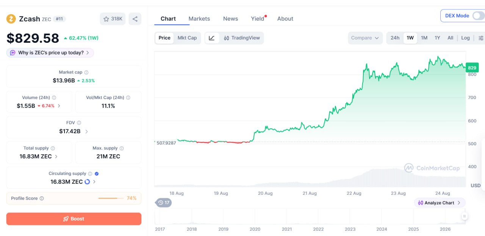This screenshot has width=485, height=236.
Task: Click the circulating supply verified badge
Action: pyautogui.click(x=97, y=174)
